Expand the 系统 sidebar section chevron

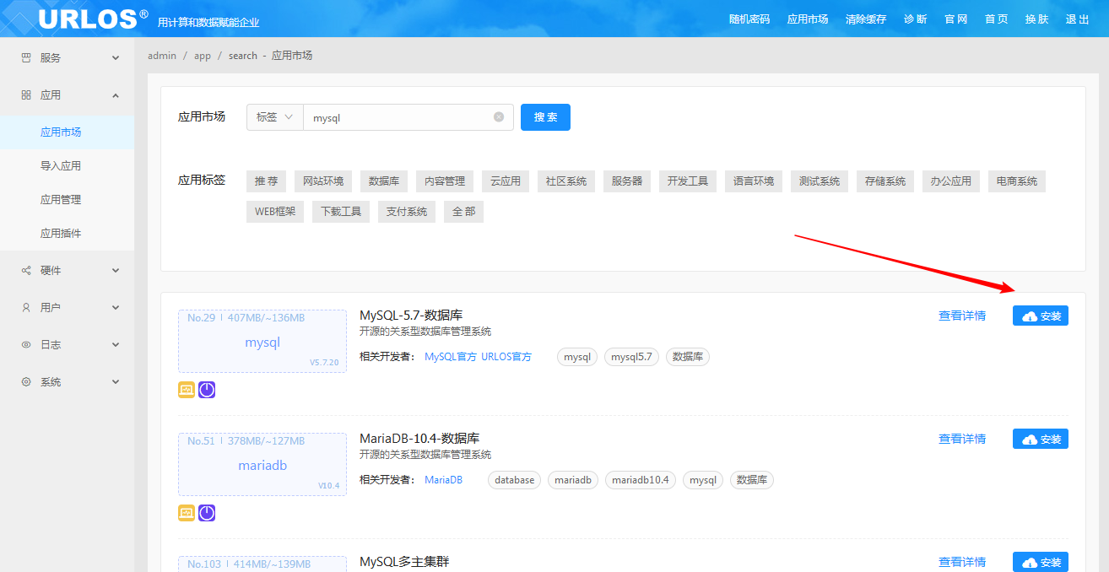(116, 382)
